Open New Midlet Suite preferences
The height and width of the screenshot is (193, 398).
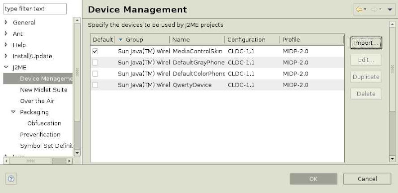coord(44,90)
